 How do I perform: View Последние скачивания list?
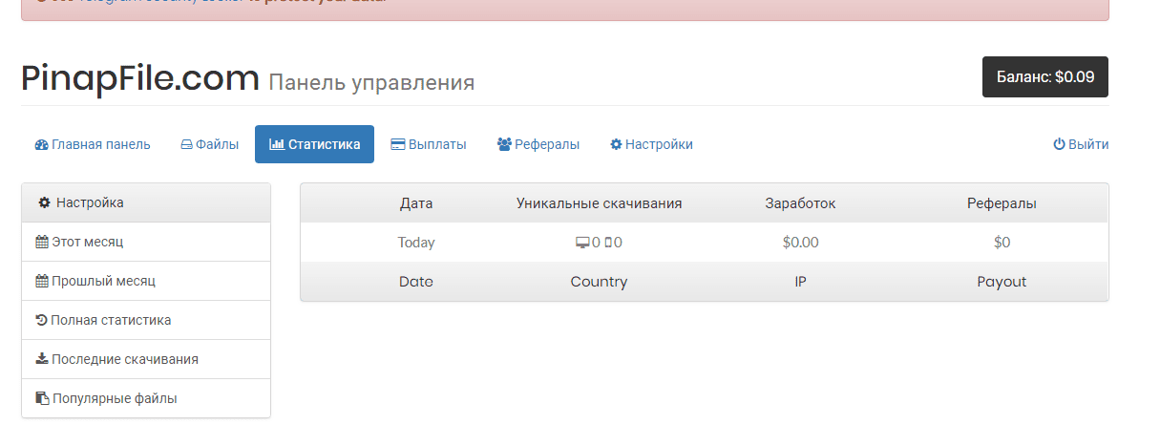click(x=146, y=359)
